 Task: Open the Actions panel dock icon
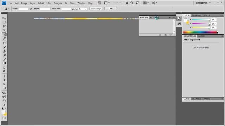(x=179, y=24)
